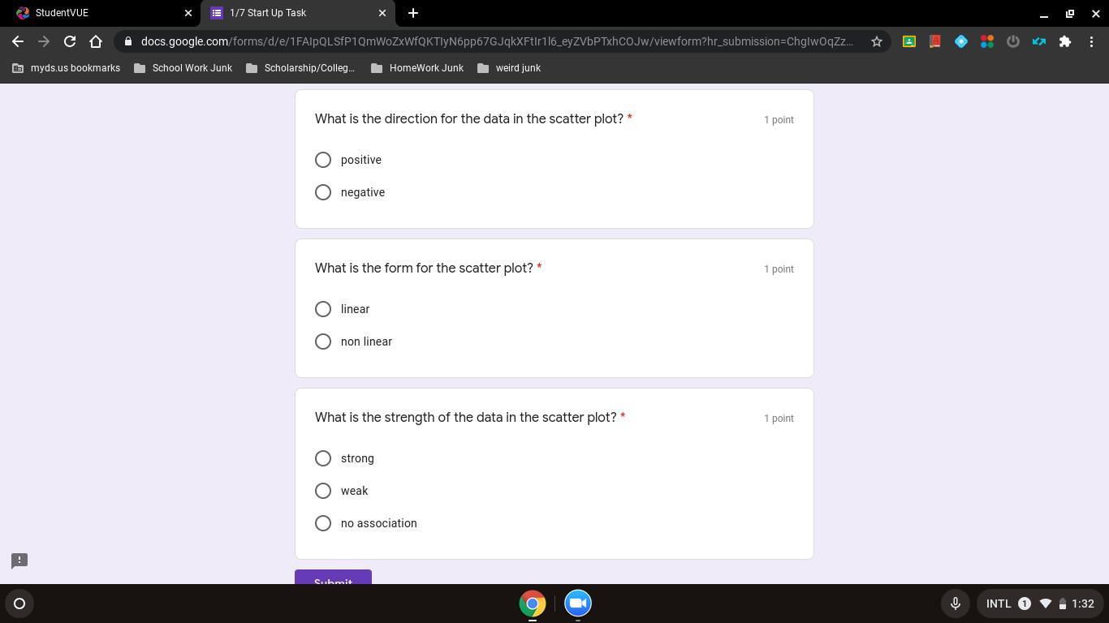Open the weird junk bookmark folder
The image size is (1109, 623).
tap(509, 68)
